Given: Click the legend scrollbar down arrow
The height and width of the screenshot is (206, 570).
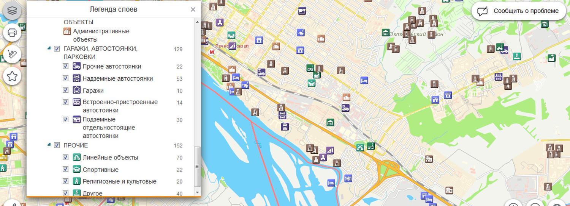Looking at the screenshot, I should tap(197, 192).
